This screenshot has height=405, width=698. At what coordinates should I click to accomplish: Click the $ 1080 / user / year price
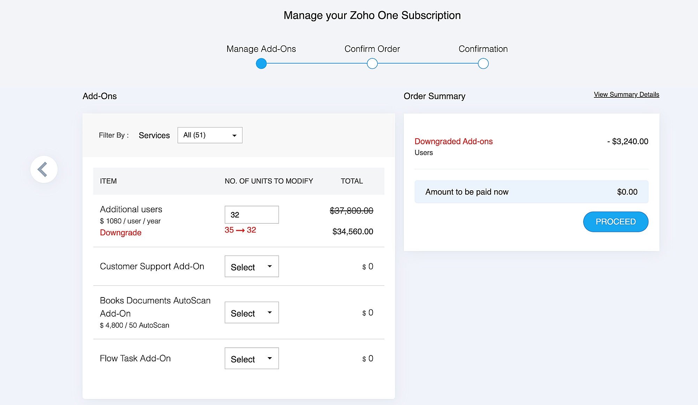tap(130, 221)
